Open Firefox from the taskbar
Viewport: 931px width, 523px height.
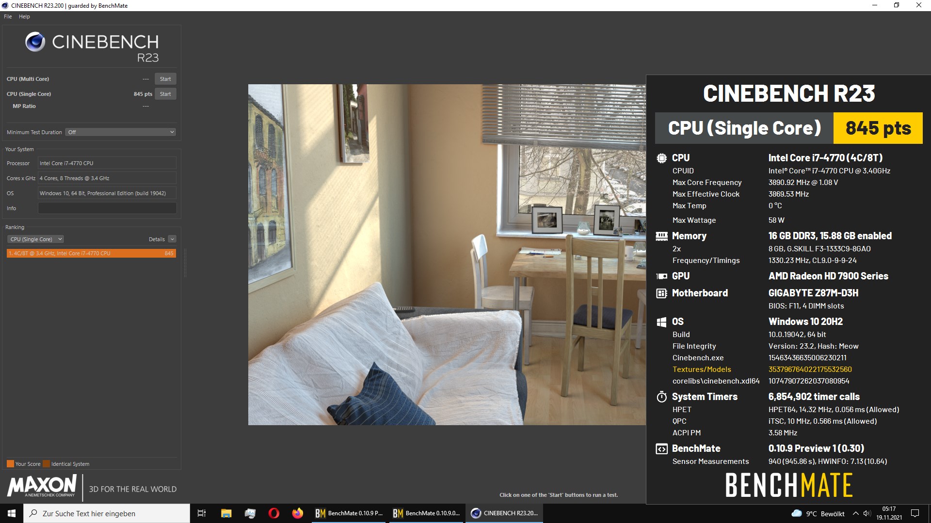click(x=297, y=513)
